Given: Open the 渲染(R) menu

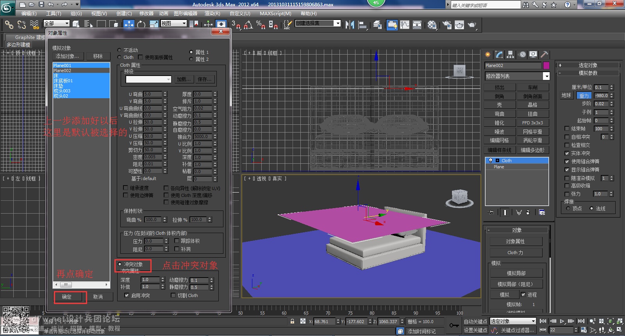Looking at the screenshot, I should point(212,13).
